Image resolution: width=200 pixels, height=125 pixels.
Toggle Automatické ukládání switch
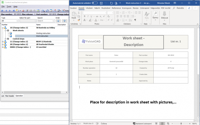point(95,3)
